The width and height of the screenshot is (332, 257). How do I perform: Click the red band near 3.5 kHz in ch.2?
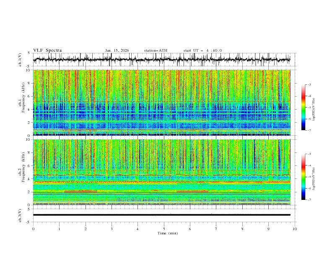click(x=161, y=182)
